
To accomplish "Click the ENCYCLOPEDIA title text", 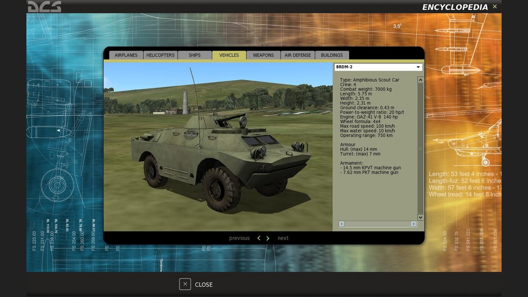I will click(455, 7).
